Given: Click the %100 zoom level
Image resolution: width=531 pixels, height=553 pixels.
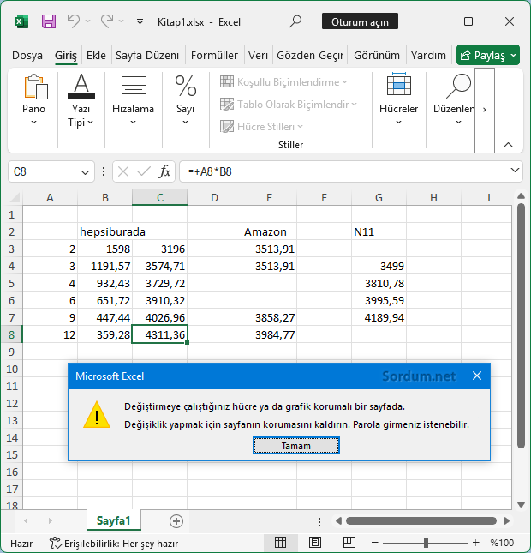Looking at the screenshot, I should pyautogui.click(x=502, y=543).
